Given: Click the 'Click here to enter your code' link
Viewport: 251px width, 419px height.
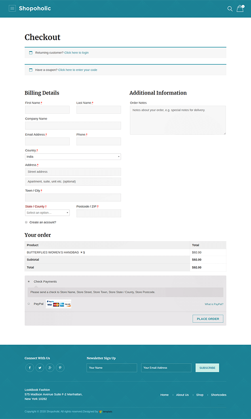Looking at the screenshot, I should click(x=78, y=70).
